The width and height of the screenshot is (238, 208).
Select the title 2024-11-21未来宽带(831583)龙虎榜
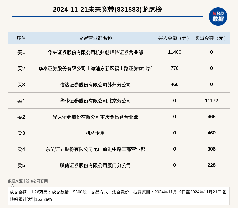click(107, 10)
